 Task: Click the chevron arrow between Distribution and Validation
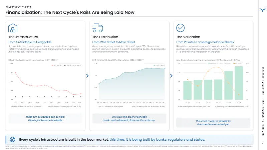click(171, 76)
